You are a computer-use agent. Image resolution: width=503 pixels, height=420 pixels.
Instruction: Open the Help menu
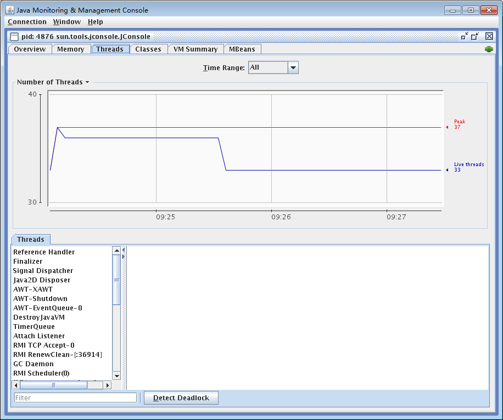pos(96,22)
